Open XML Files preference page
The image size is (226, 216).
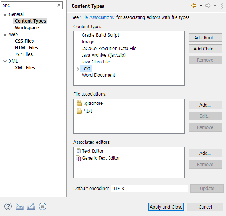click(25, 68)
